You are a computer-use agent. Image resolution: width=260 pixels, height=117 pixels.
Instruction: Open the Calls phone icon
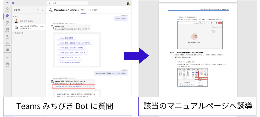[7, 37]
